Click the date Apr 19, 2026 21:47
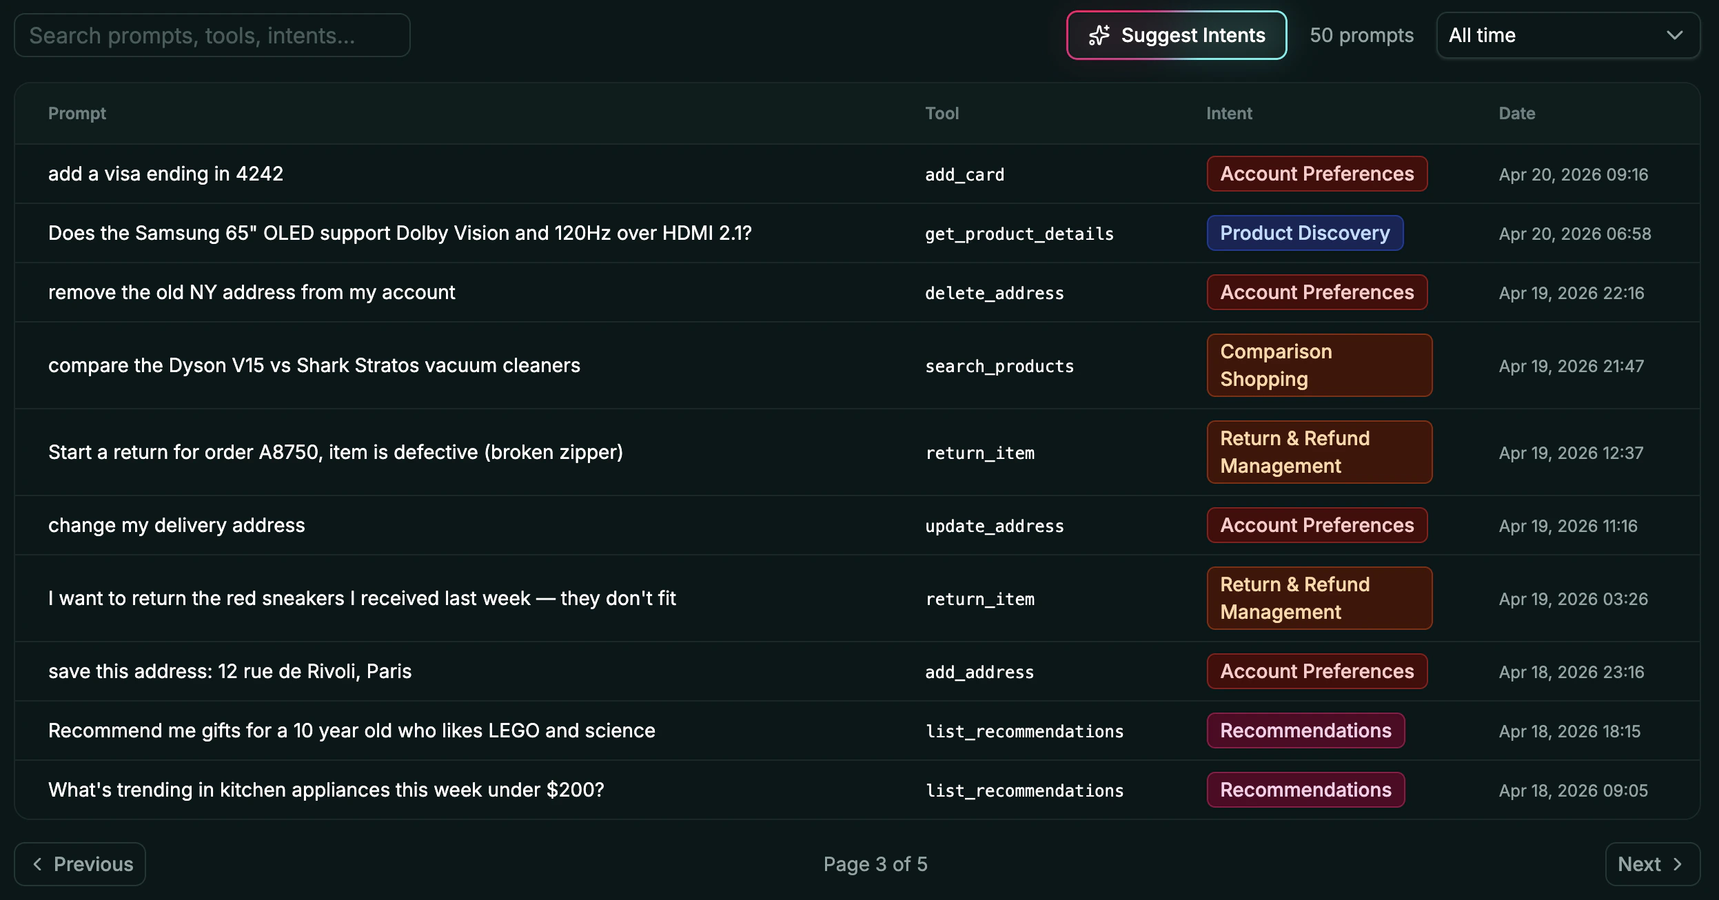The image size is (1719, 900). pos(1571,366)
